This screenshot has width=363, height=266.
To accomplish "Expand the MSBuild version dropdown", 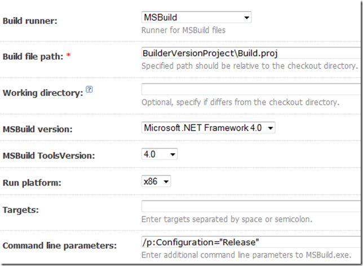I will pyautogui.click(x=209, y=128).
